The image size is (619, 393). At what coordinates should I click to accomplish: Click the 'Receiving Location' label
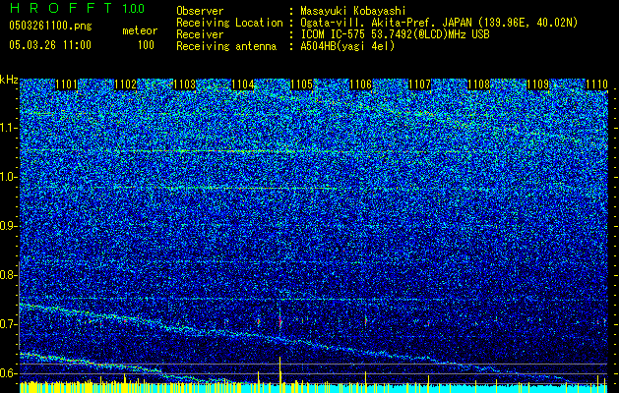[x=229, y=23]
